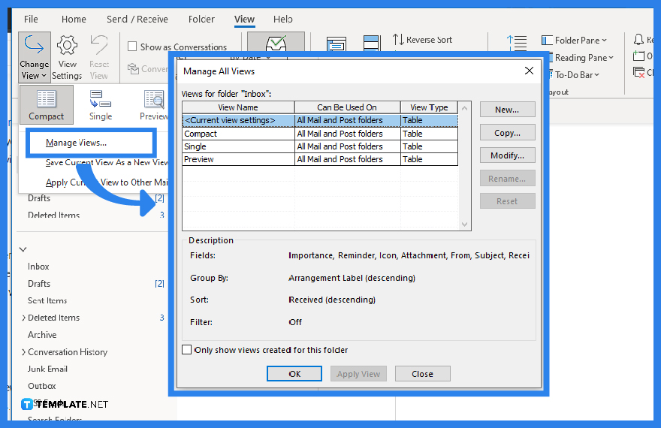661x428 pixels.
Task: Click the New... button in dialog
Action: [x=507, y=110]
